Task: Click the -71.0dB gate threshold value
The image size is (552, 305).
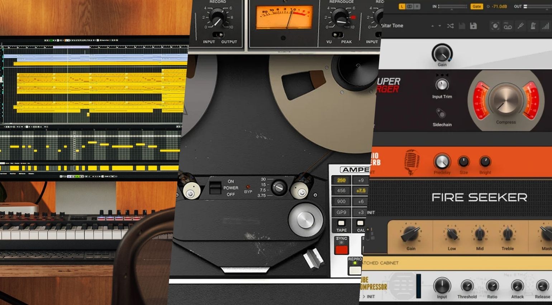Action: pos(499,6)
